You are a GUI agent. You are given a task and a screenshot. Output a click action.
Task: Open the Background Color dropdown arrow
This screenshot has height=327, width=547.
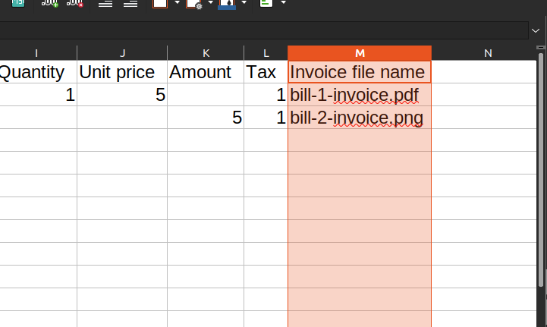coord(244,3)
